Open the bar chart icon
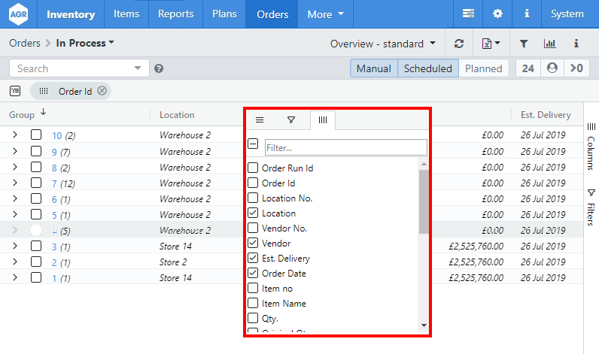 point(549,44)
